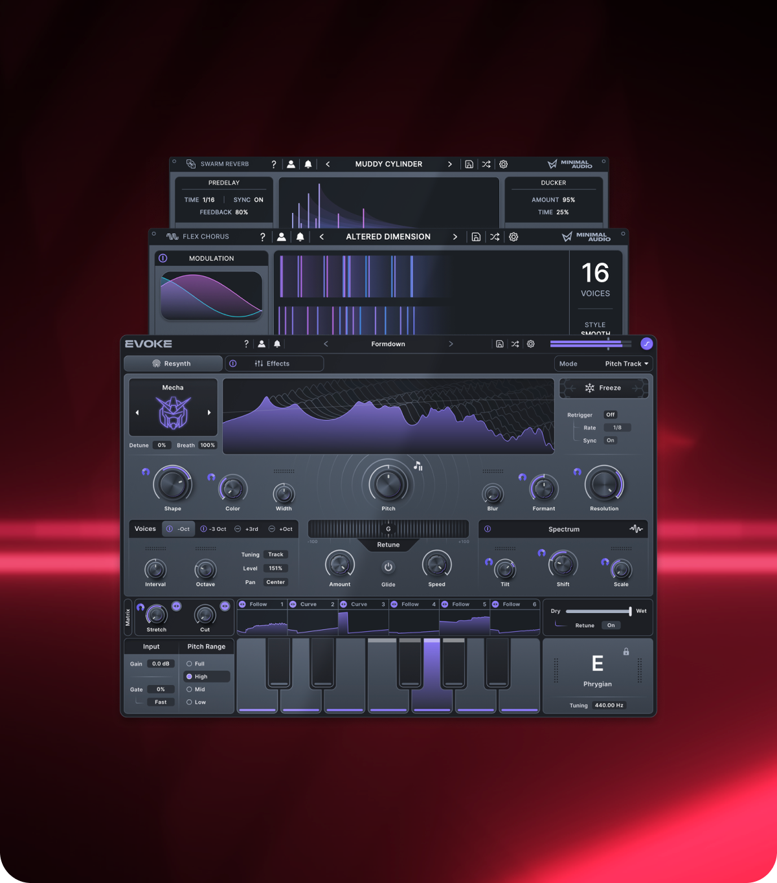Click the Rate 1/8 value

[617, 427]
